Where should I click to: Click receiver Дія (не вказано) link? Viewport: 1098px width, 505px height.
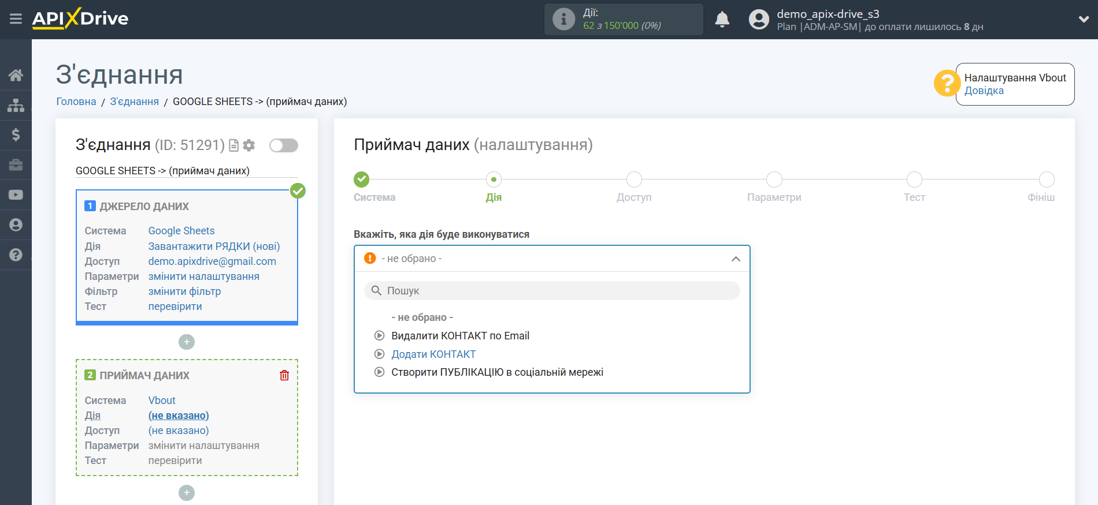click(179, 416)
